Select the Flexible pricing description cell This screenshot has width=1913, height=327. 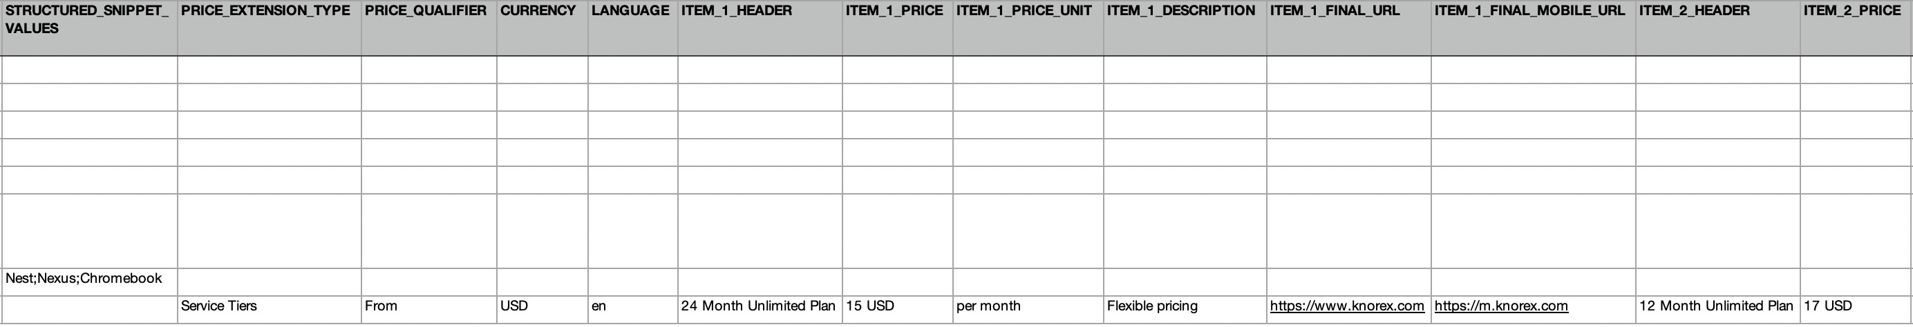tap(1152, 306)
